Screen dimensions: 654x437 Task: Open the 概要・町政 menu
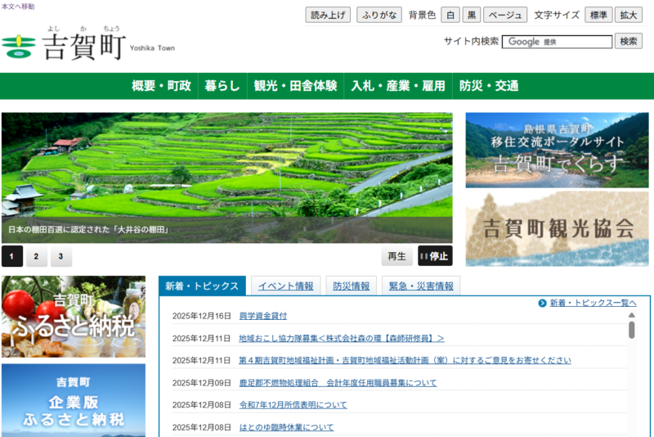tap(161, 86)
